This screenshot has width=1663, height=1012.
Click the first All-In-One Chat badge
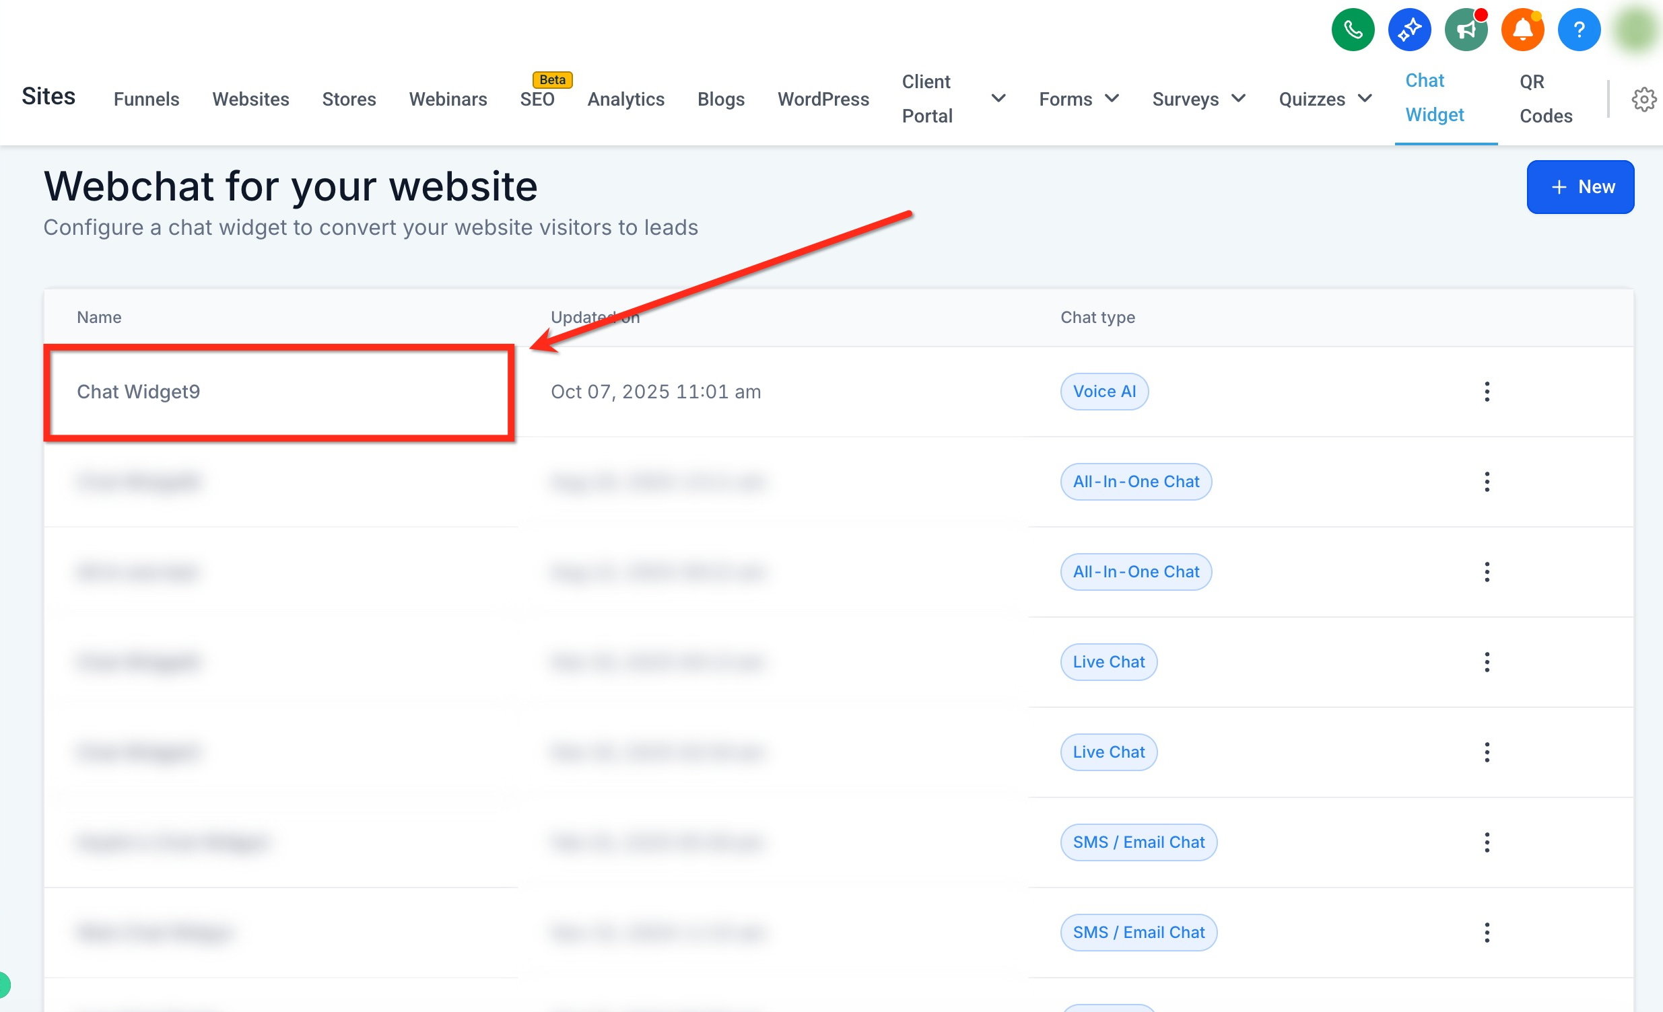(1136, 482)
